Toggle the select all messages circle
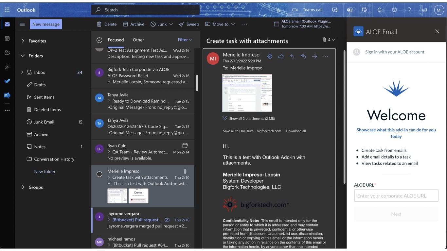 [99, 40]
